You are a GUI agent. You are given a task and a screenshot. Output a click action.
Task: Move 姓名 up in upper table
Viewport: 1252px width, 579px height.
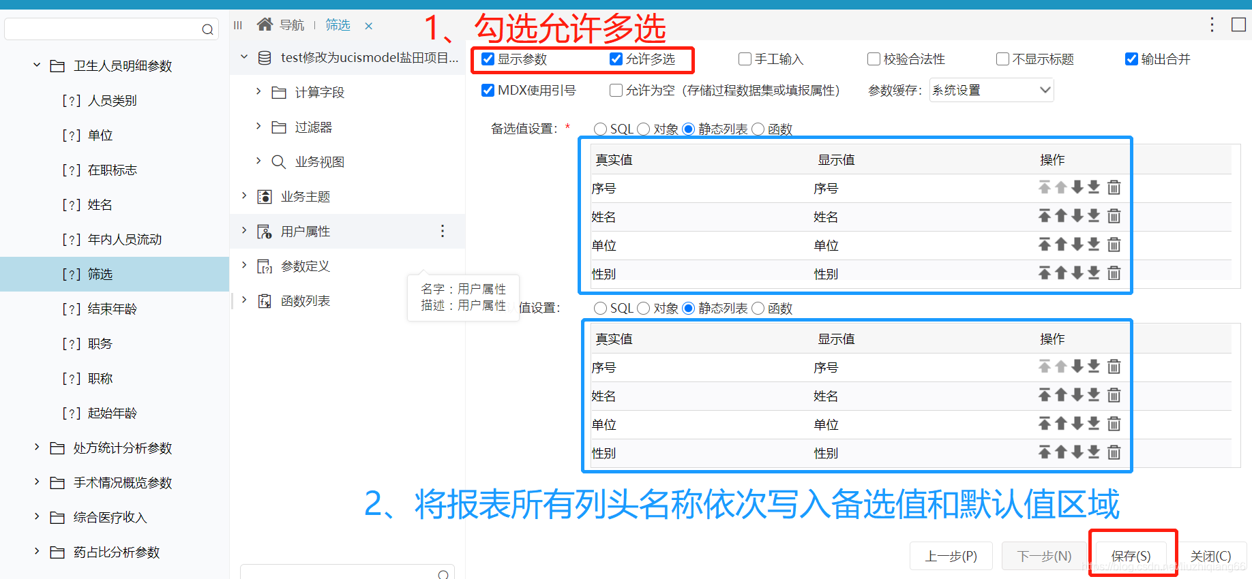point(1061,216)
